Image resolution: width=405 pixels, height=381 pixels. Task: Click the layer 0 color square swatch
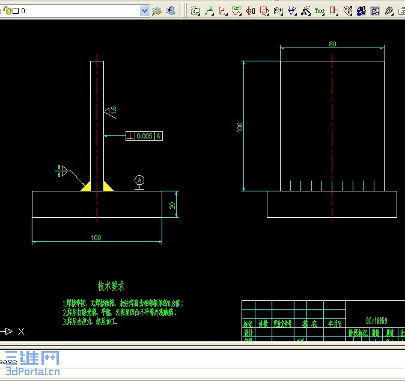16,11
